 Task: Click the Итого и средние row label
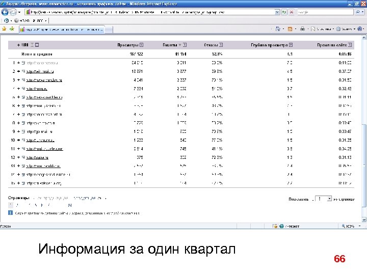click(37, 54)
